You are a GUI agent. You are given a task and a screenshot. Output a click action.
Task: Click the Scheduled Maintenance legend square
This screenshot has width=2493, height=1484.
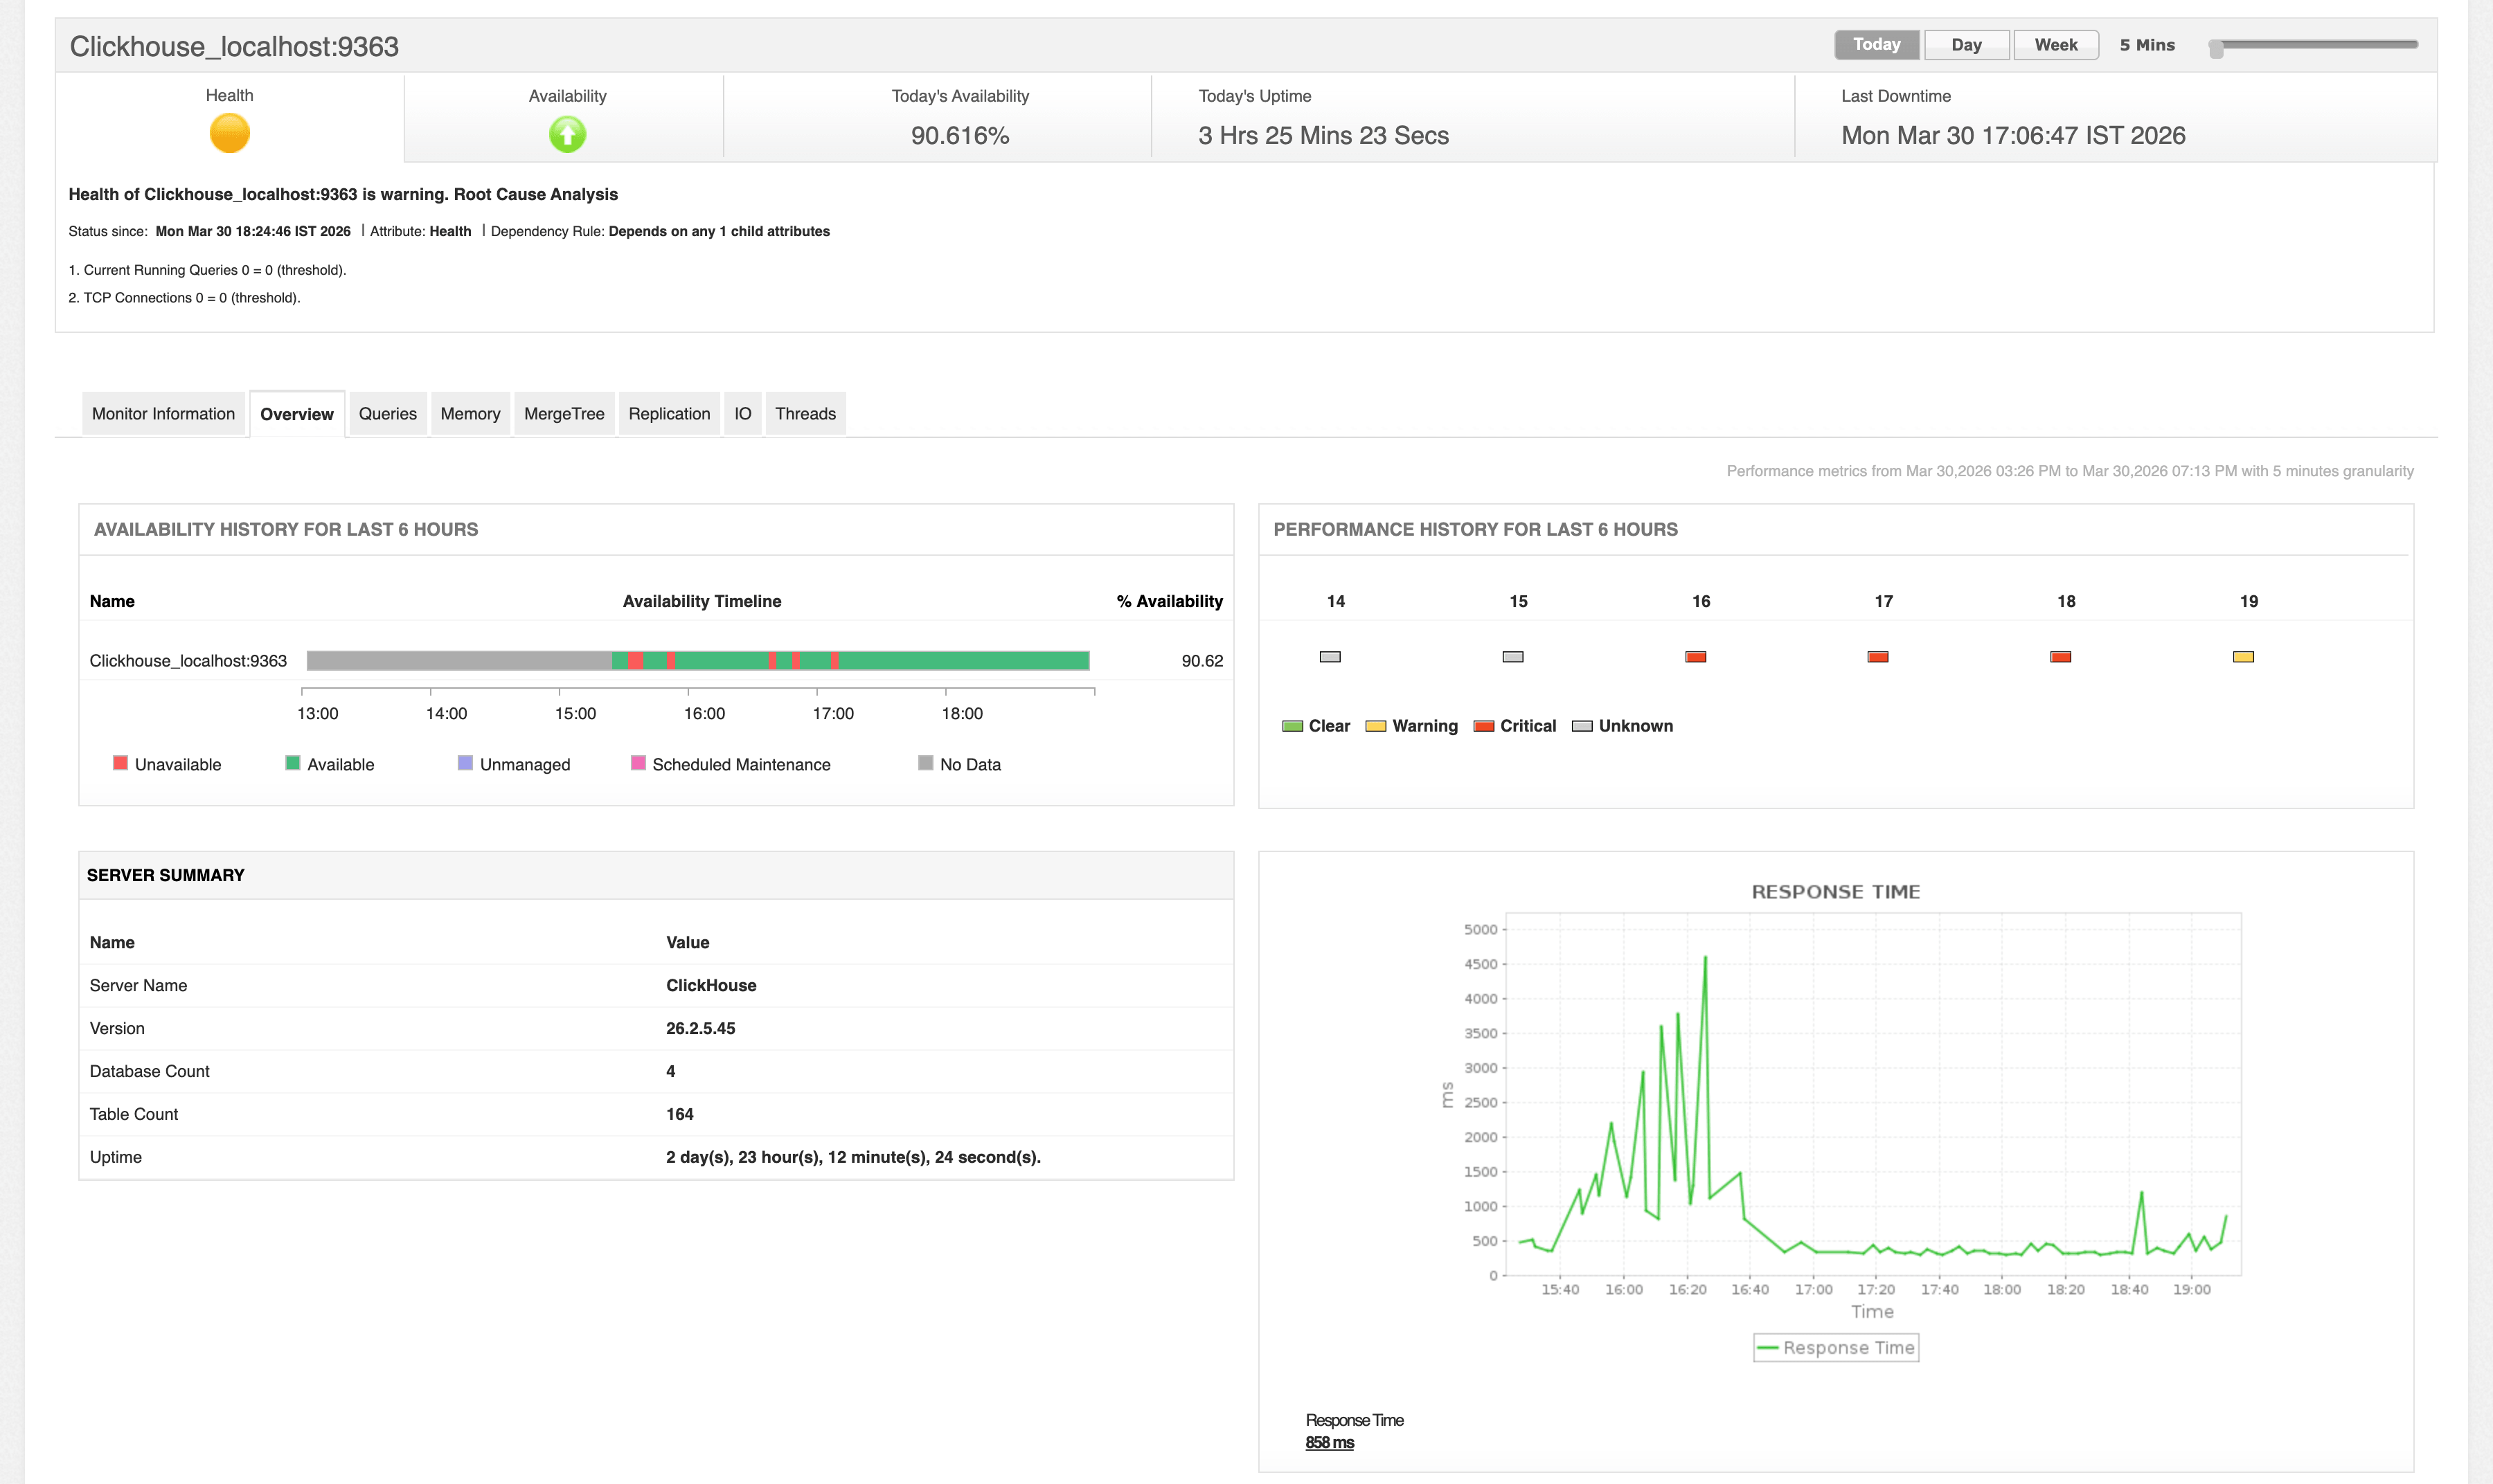click(x=638, y=763)
